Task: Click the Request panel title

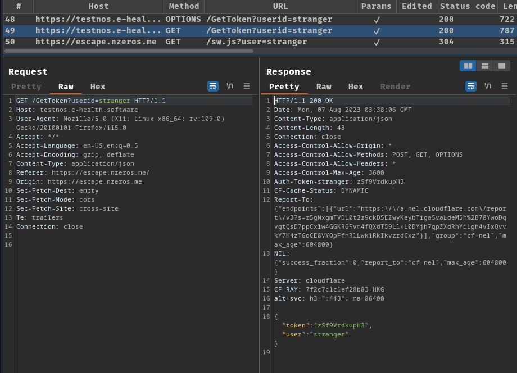Action: coord(28,71)
